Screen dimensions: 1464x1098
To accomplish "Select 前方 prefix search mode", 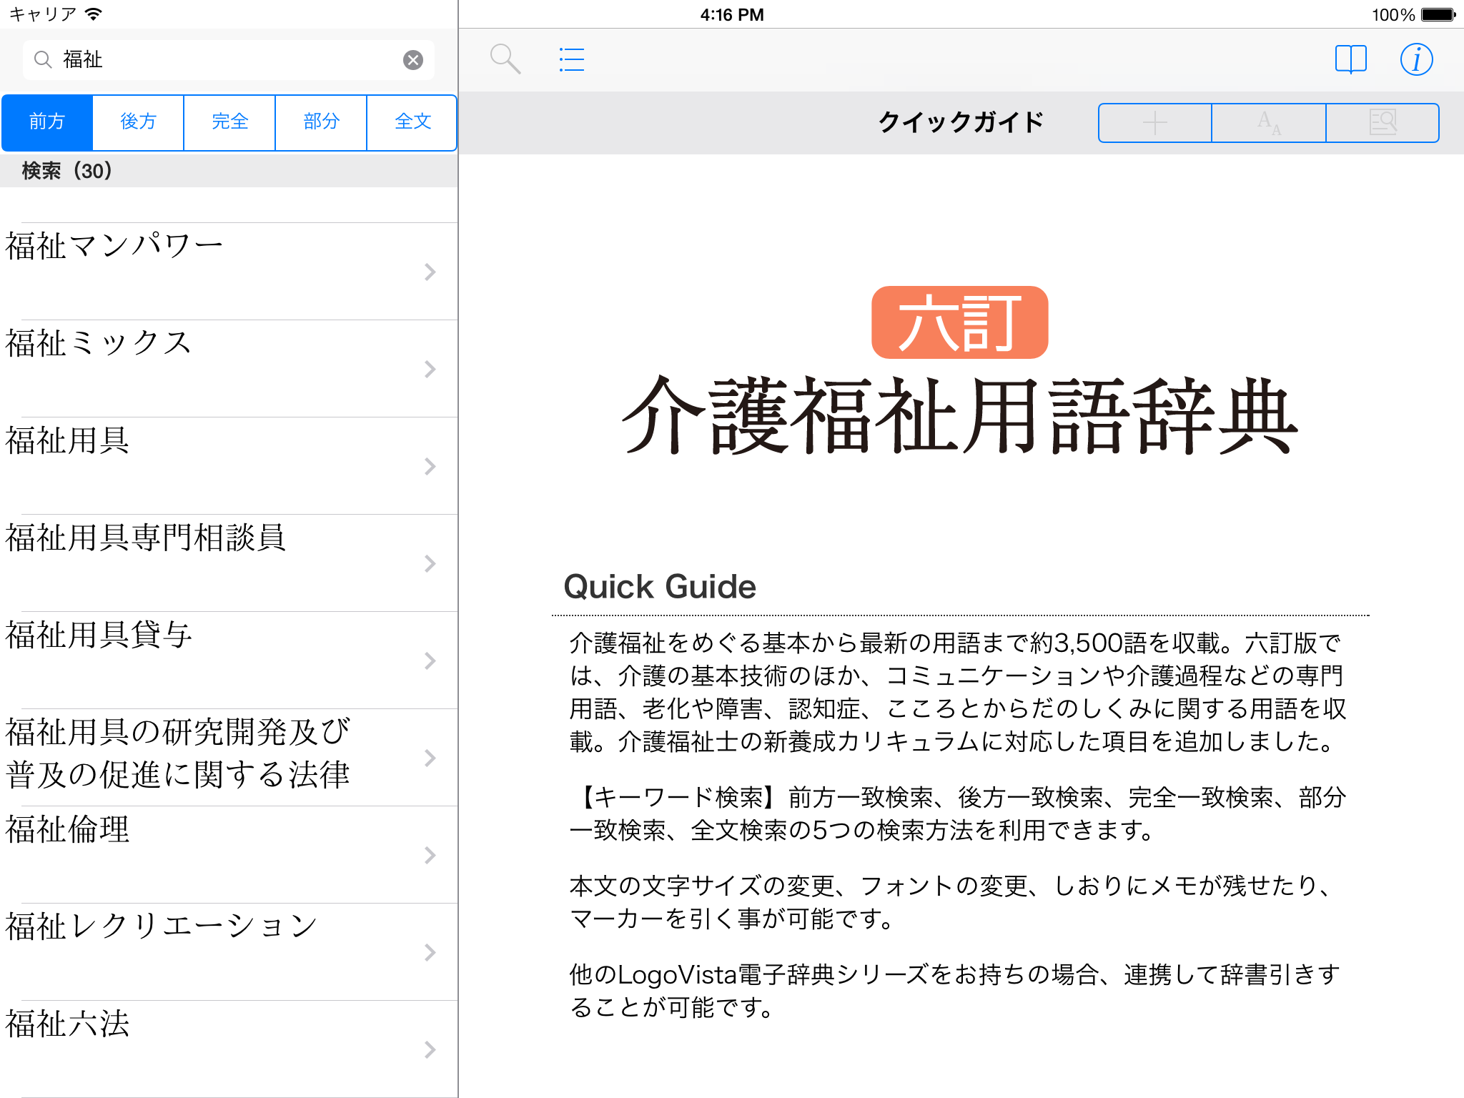I will (47, 122).
